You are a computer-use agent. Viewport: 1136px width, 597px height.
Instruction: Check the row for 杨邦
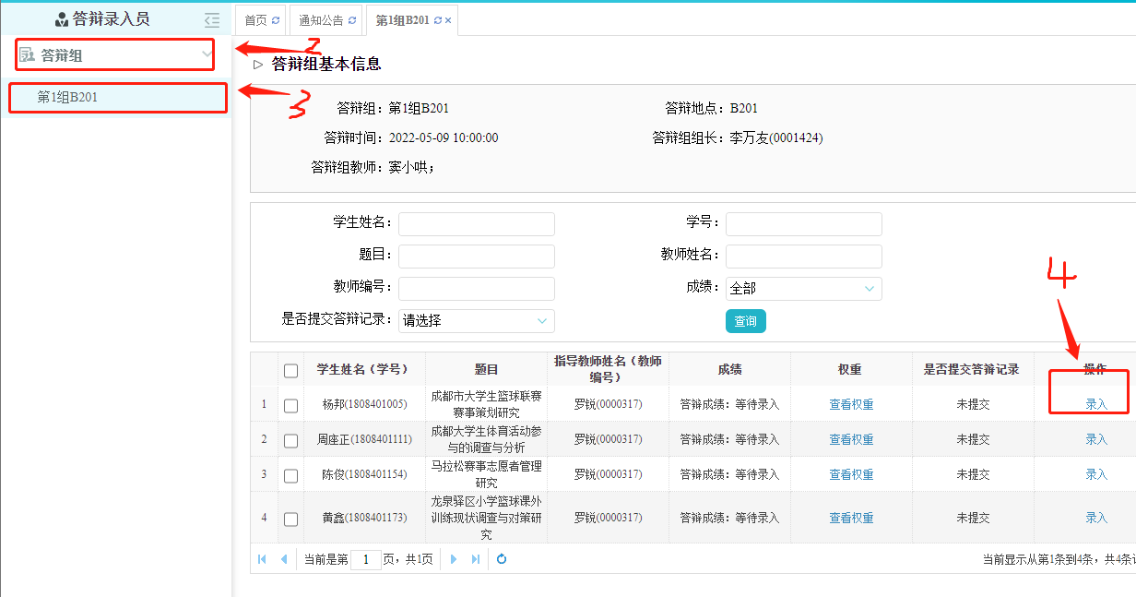(x=291, y=405)
